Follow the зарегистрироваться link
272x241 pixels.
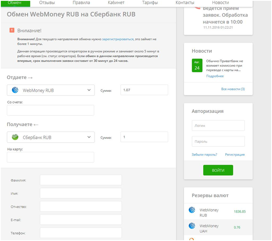118,39
